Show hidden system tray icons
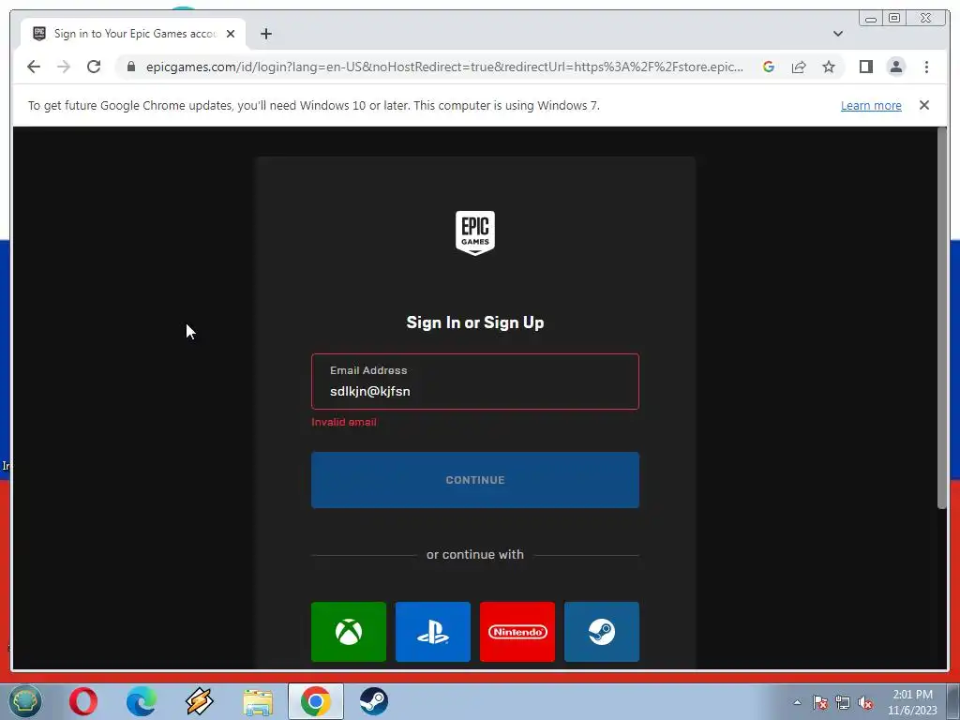Screen dimensions: 960x720 [x=797, y=702]
